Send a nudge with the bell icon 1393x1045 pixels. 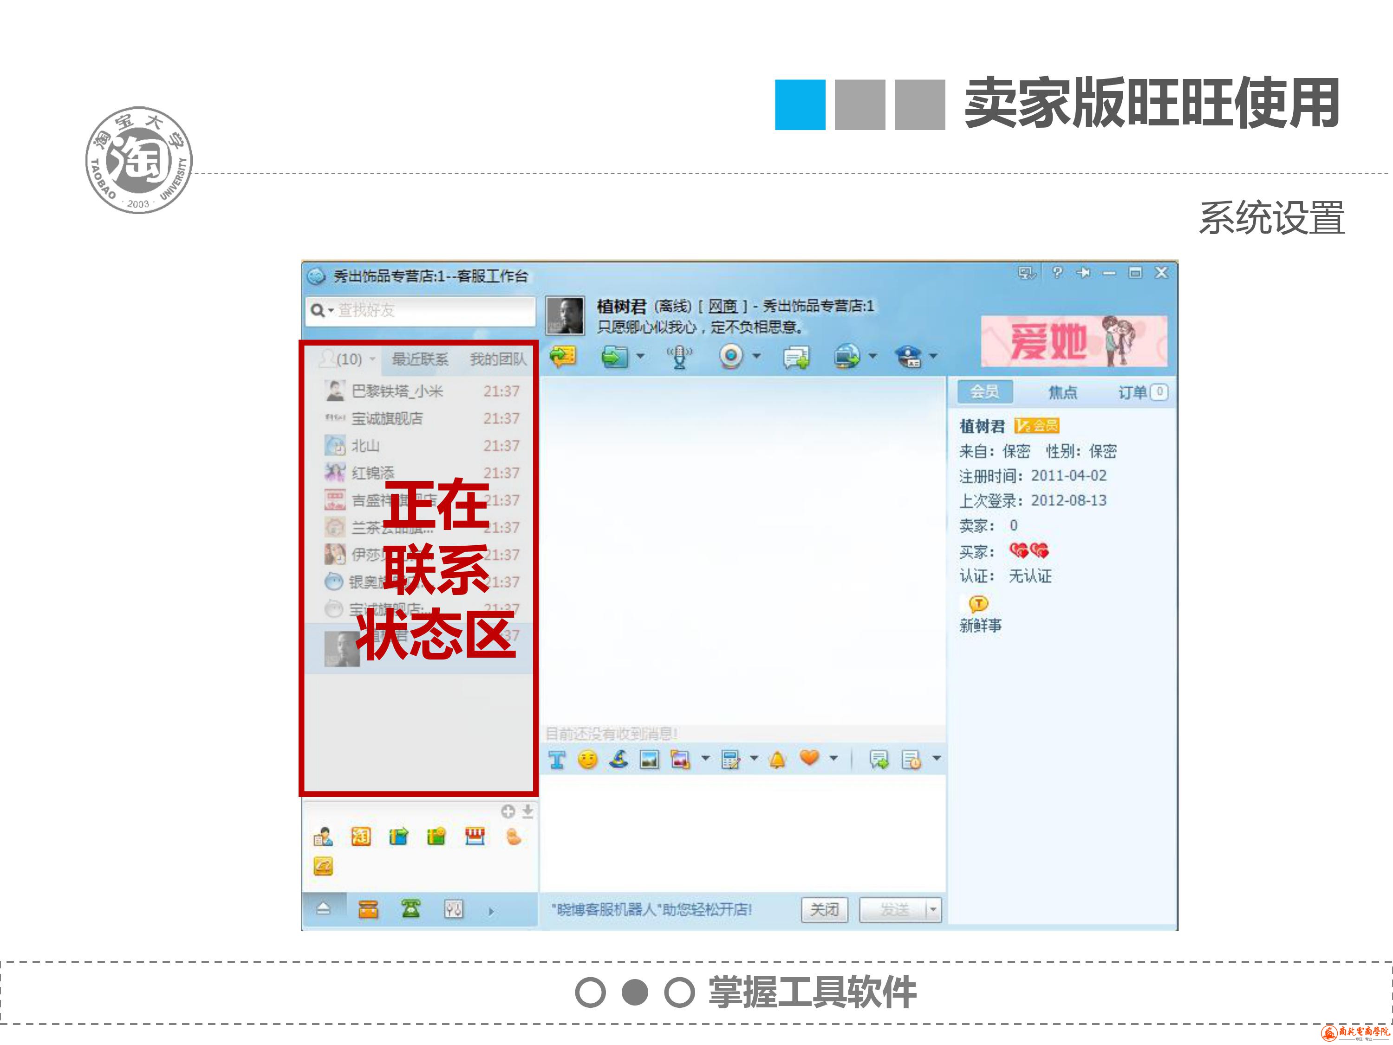(x=778, y=760)
